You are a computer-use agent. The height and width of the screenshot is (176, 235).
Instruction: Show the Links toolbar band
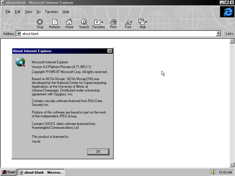[x=229, y=34]
